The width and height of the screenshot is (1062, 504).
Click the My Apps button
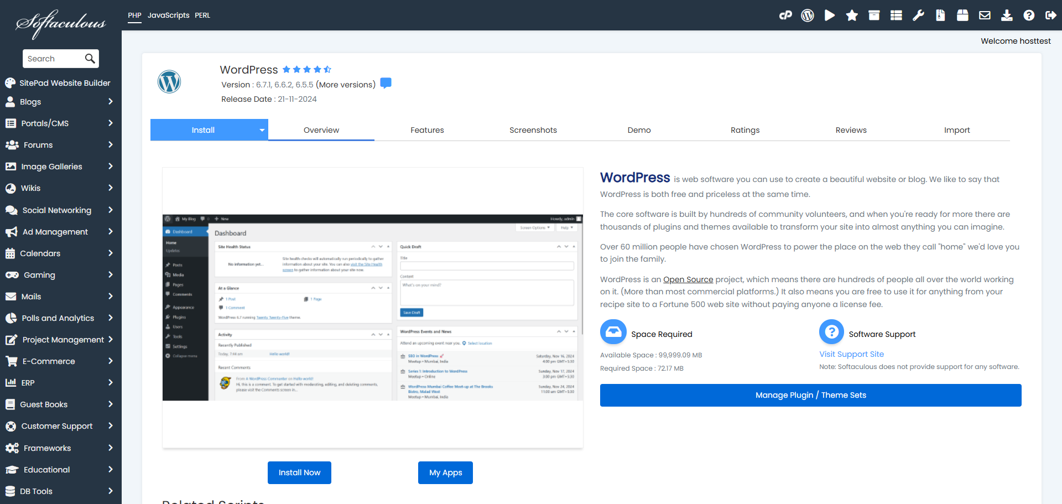pos(445,472)
